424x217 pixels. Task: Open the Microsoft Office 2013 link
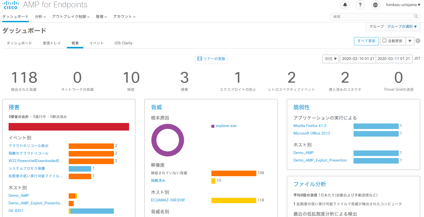pos(312,133)
